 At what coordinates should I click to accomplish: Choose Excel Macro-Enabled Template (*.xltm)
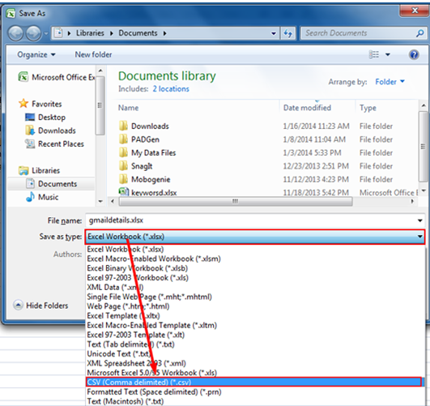click(255, 325)
